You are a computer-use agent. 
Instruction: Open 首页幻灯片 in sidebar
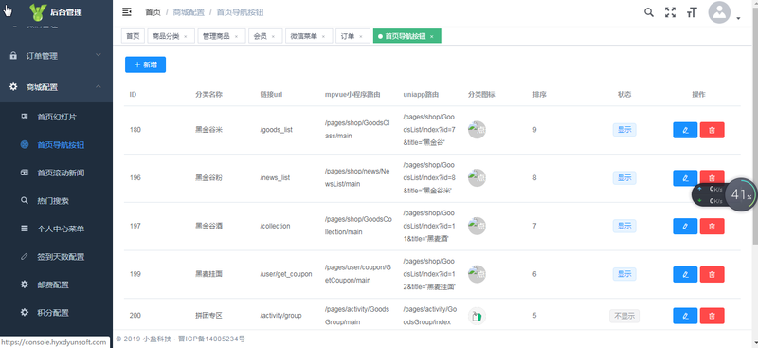point(56,118)
